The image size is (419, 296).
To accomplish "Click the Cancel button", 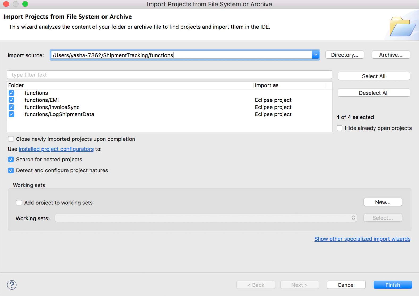I will 346,285.
